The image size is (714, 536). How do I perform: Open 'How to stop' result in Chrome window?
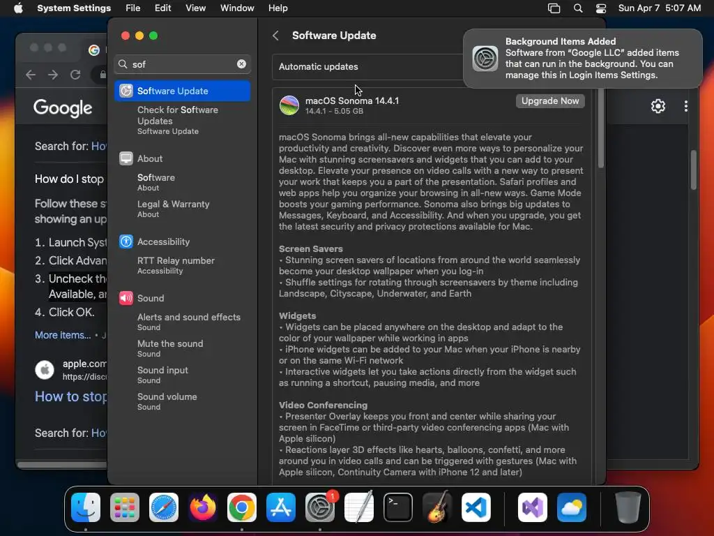point(71,396)
